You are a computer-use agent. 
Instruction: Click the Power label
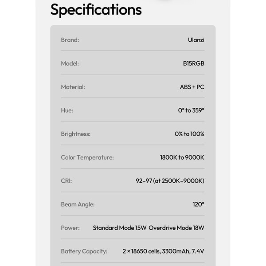coord(70,228)
